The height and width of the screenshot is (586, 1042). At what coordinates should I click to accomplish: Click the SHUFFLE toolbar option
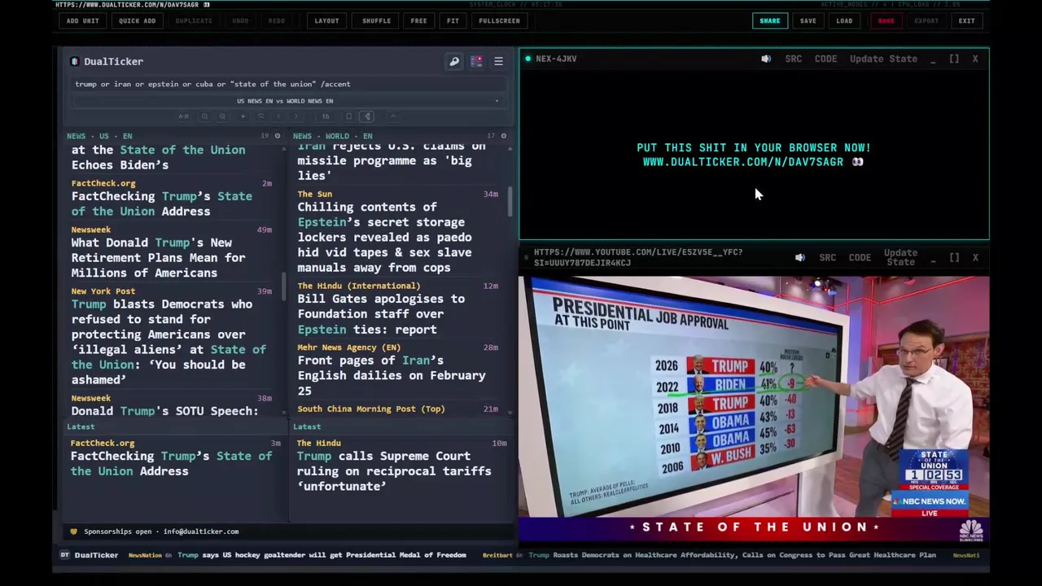tap(376, 21)
